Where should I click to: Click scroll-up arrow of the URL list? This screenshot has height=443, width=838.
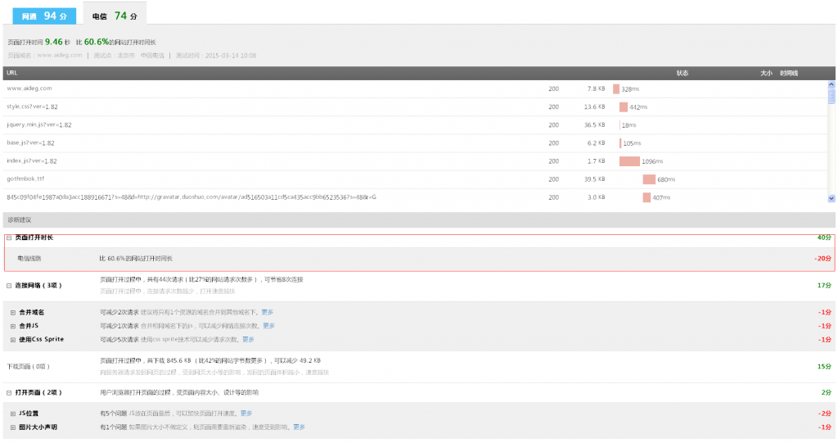point(831,84)
